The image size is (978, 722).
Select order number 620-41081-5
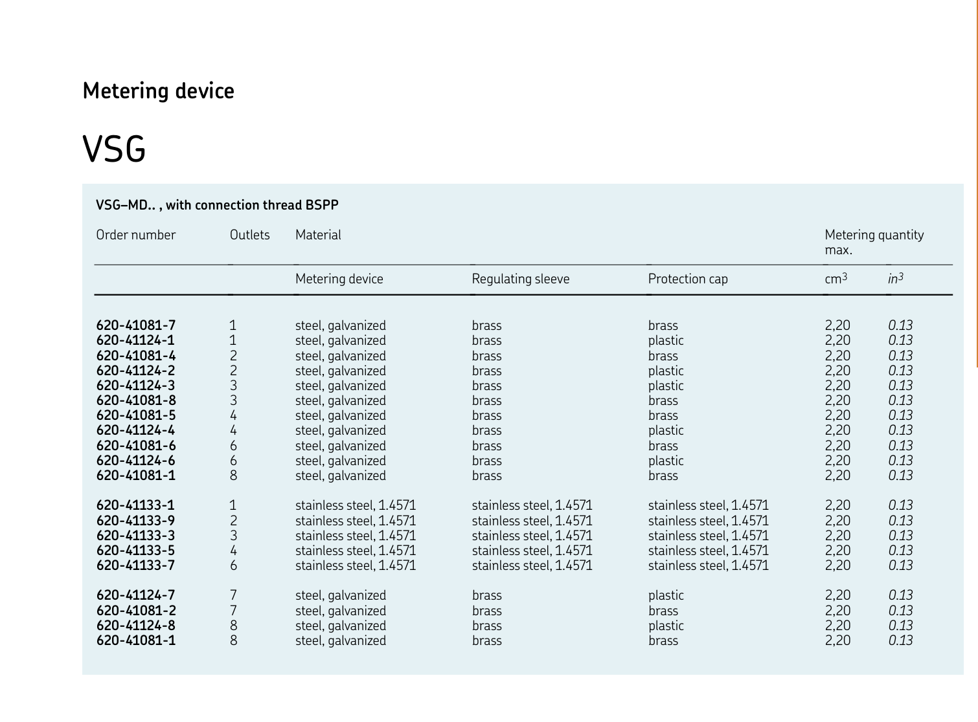(x=135, y=415)
